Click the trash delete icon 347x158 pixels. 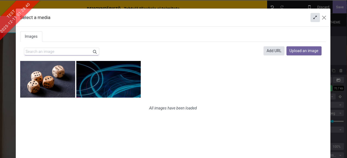tap(341, 71)
